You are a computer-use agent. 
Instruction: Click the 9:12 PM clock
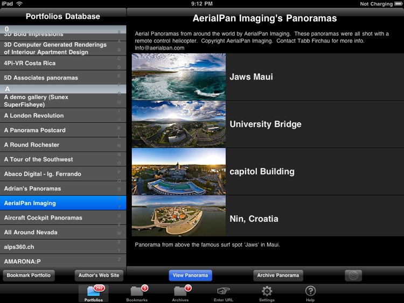[x=202, y=4]
